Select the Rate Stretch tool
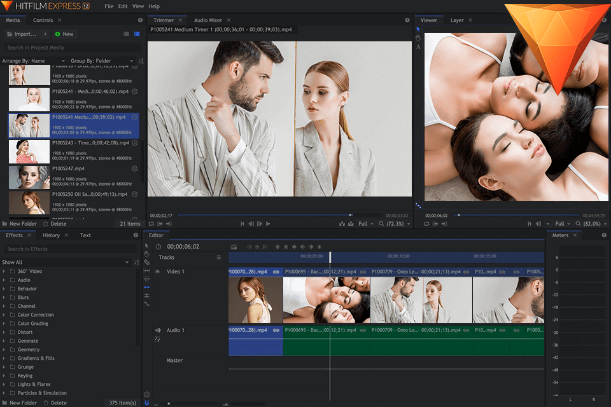Viewport: 611px width, 407px height. [x=146, y=304]
